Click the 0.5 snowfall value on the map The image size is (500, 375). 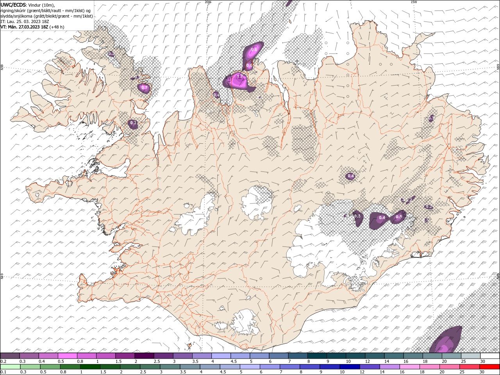399,217
